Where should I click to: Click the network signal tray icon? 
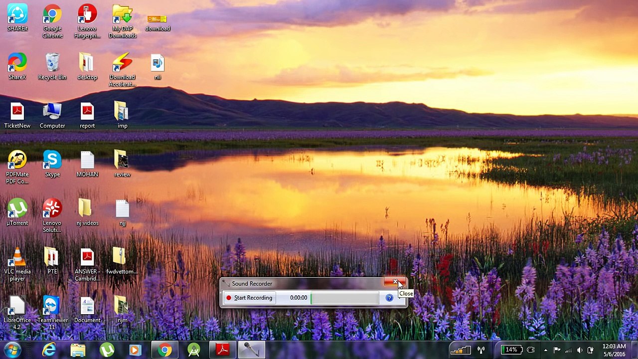(568, 350)
